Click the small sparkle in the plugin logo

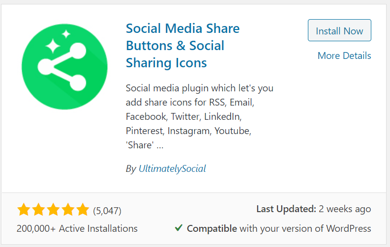[x=66, y=34]
